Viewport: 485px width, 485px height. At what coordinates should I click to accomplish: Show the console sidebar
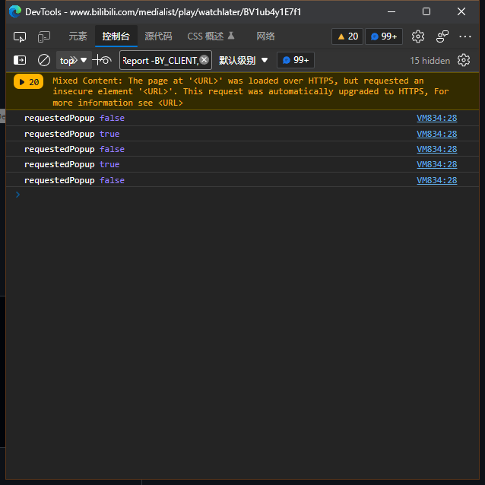click(x=20, y=60)
